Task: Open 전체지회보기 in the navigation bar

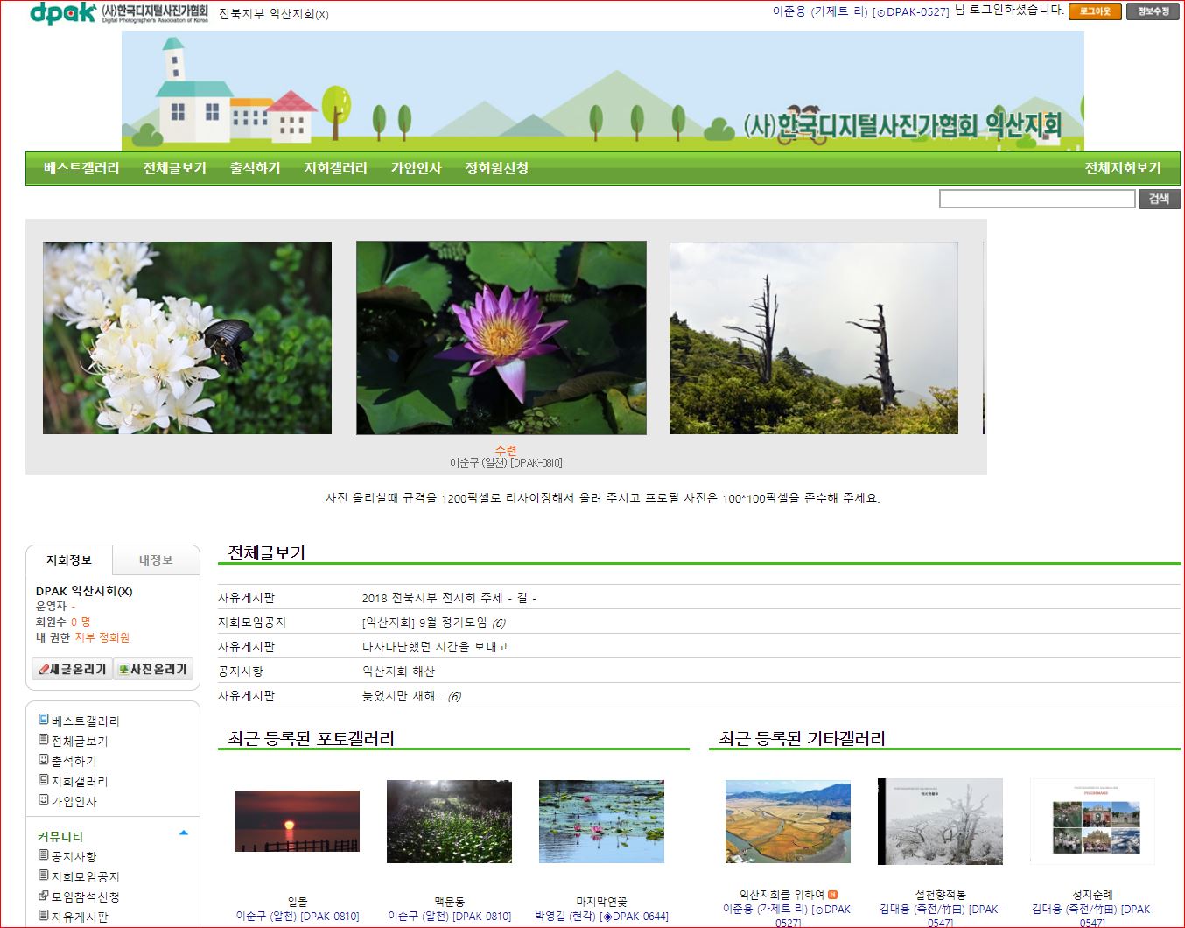Action: [x=1122, y=168]
